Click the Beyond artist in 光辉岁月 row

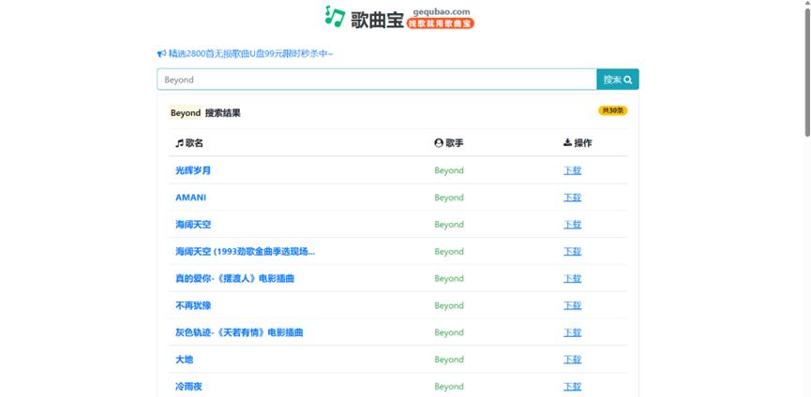pyautogui.click(x=449, y=170)
